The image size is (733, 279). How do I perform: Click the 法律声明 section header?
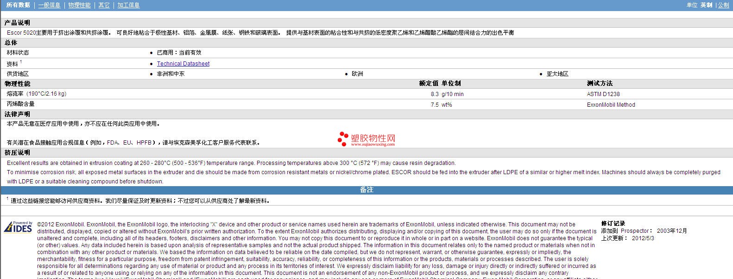coord(17,114)
